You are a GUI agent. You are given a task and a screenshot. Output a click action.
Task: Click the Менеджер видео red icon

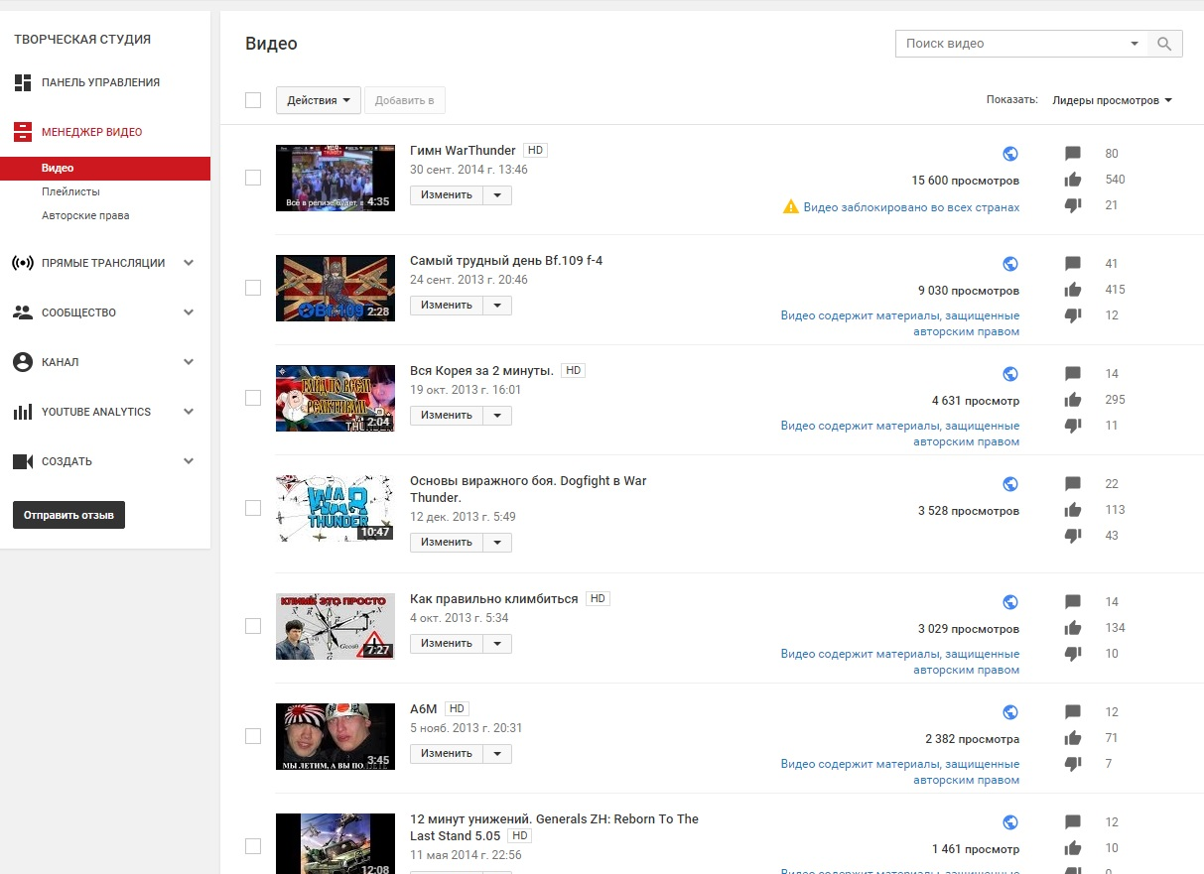point(23,132)
